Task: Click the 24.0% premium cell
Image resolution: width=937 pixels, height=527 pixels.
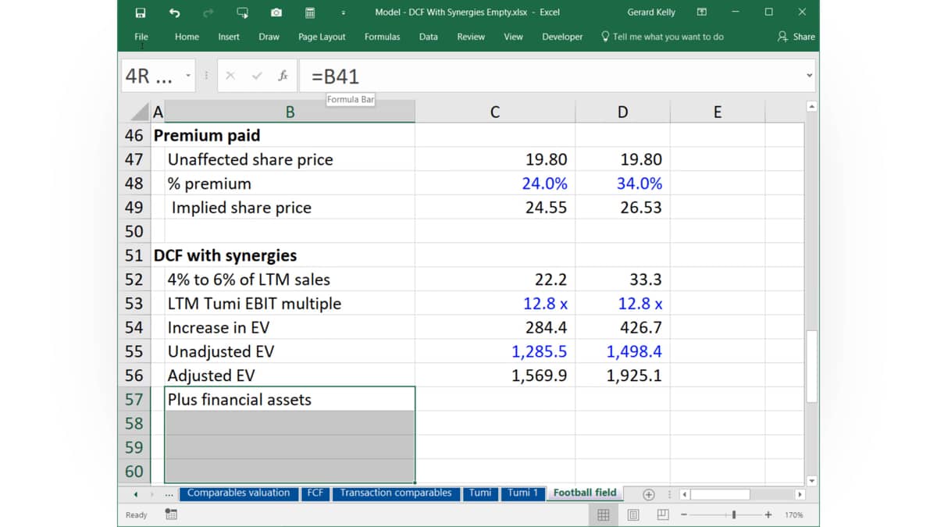Action: point(495,183)
